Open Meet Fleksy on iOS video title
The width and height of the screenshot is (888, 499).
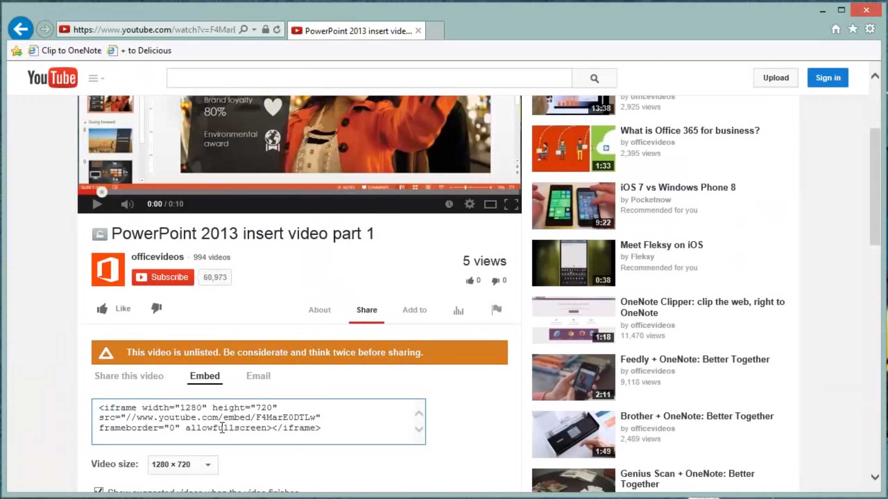coord(661,245)
